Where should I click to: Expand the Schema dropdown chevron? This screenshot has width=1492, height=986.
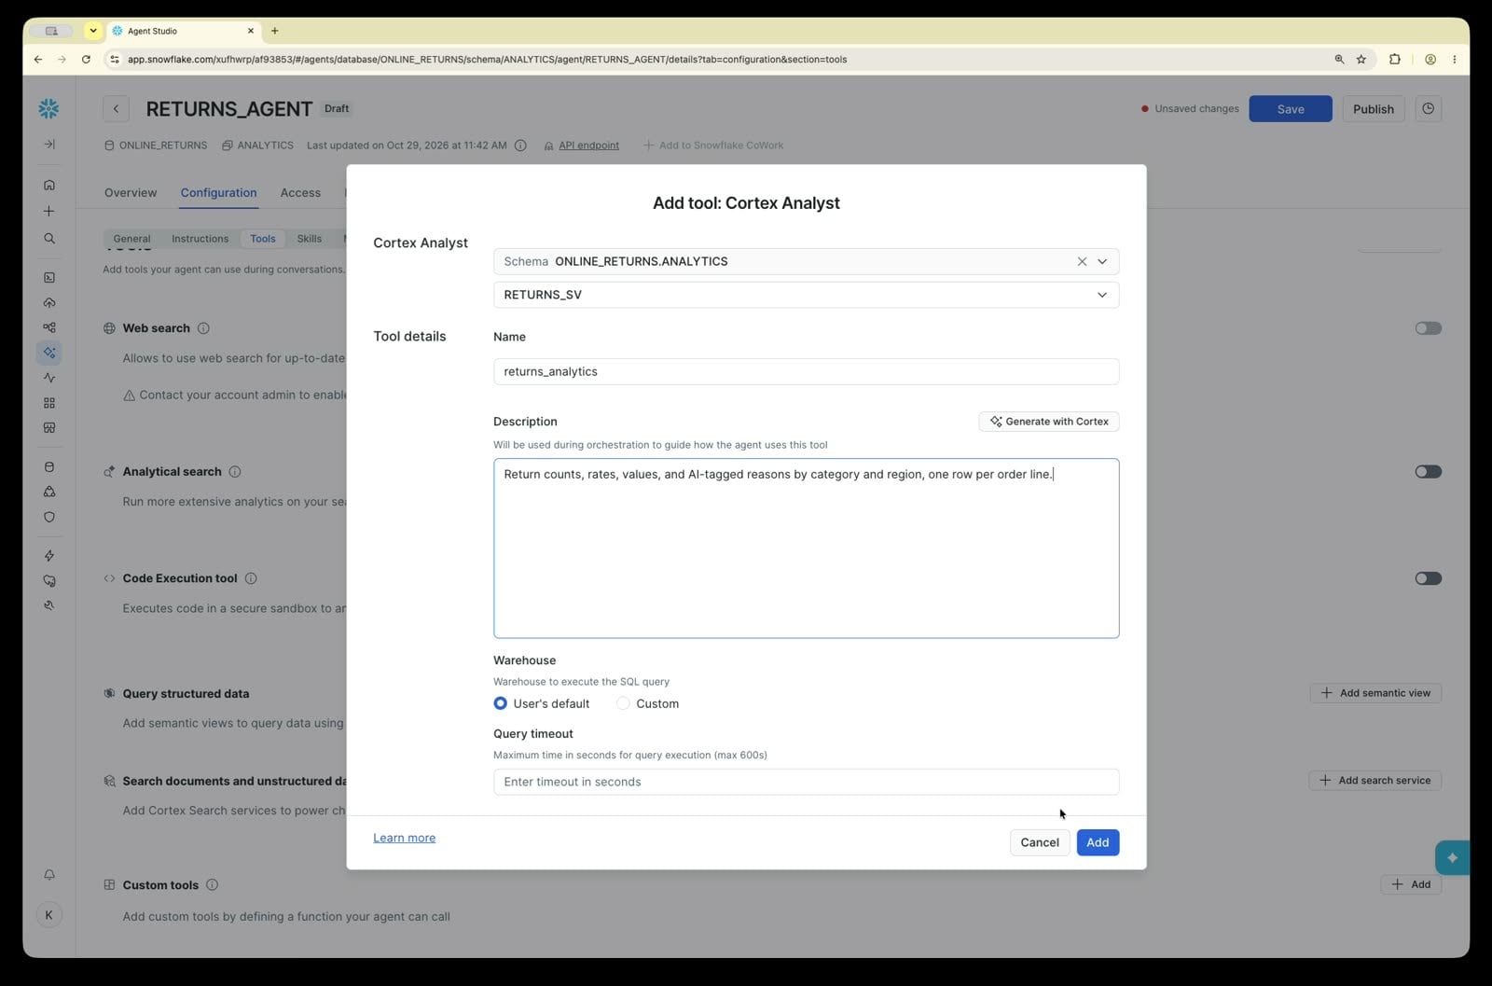click(x=1102, y=262)
